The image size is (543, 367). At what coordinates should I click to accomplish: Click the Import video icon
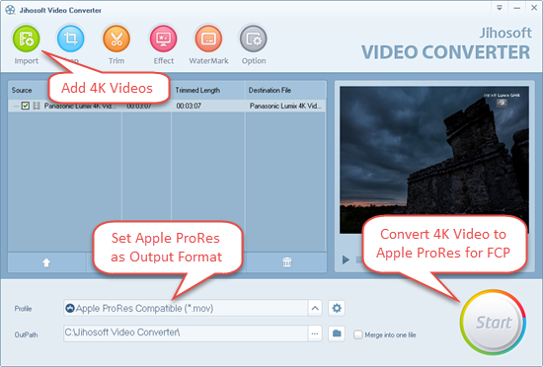(27, 38)
